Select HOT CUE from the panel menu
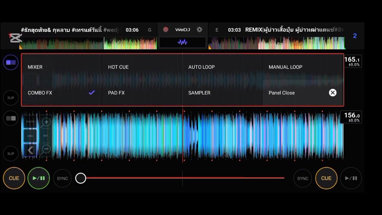 pos(142,67)
